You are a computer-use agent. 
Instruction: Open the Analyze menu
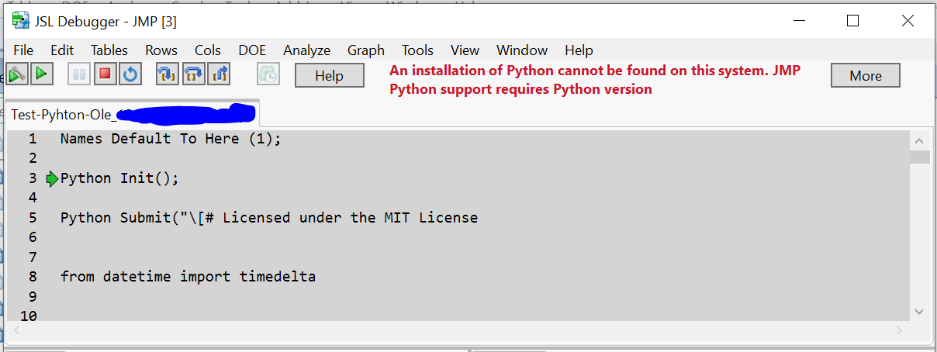click(x=306, y=50)
